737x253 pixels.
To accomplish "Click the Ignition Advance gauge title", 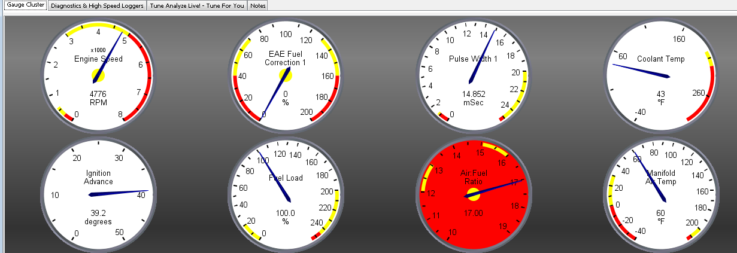I will pyautogui.click(x=98, y=177).
